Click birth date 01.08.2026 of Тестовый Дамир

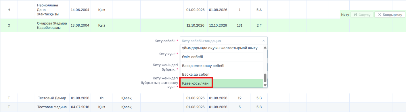tap(80, 98)
